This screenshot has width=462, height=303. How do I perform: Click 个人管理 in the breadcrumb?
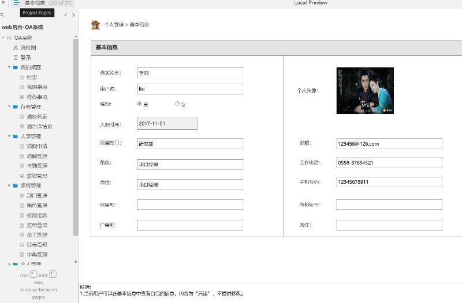tap(114, 25)
